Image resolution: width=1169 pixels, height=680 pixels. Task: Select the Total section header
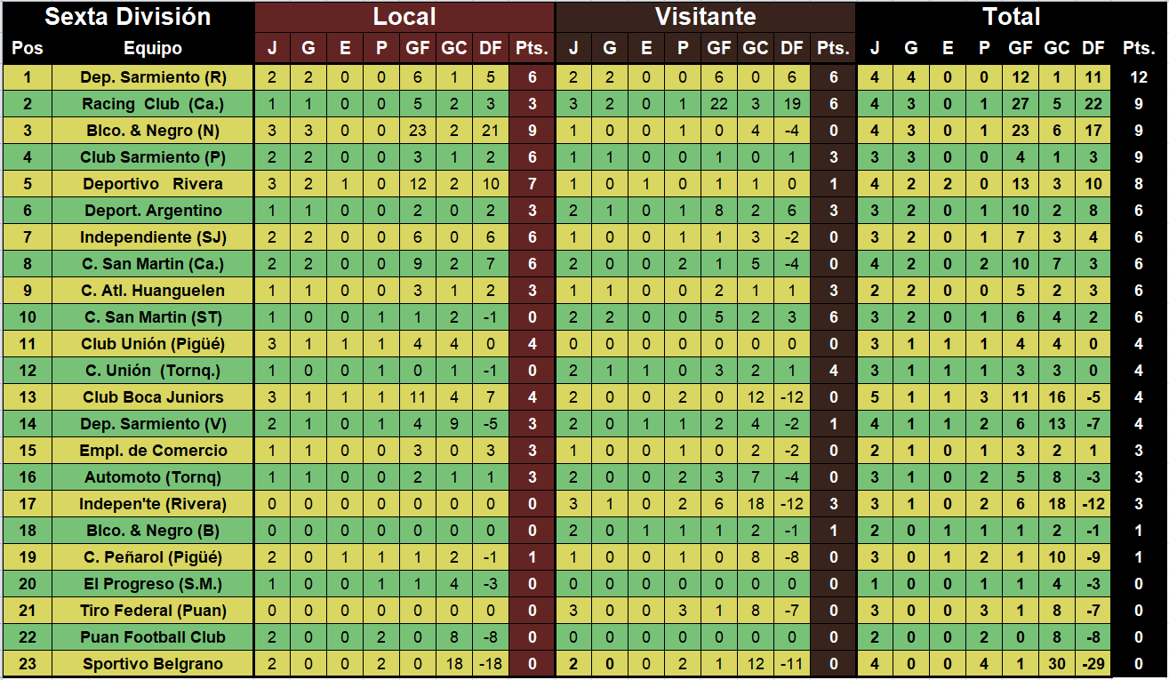[x=1012, y=17]
